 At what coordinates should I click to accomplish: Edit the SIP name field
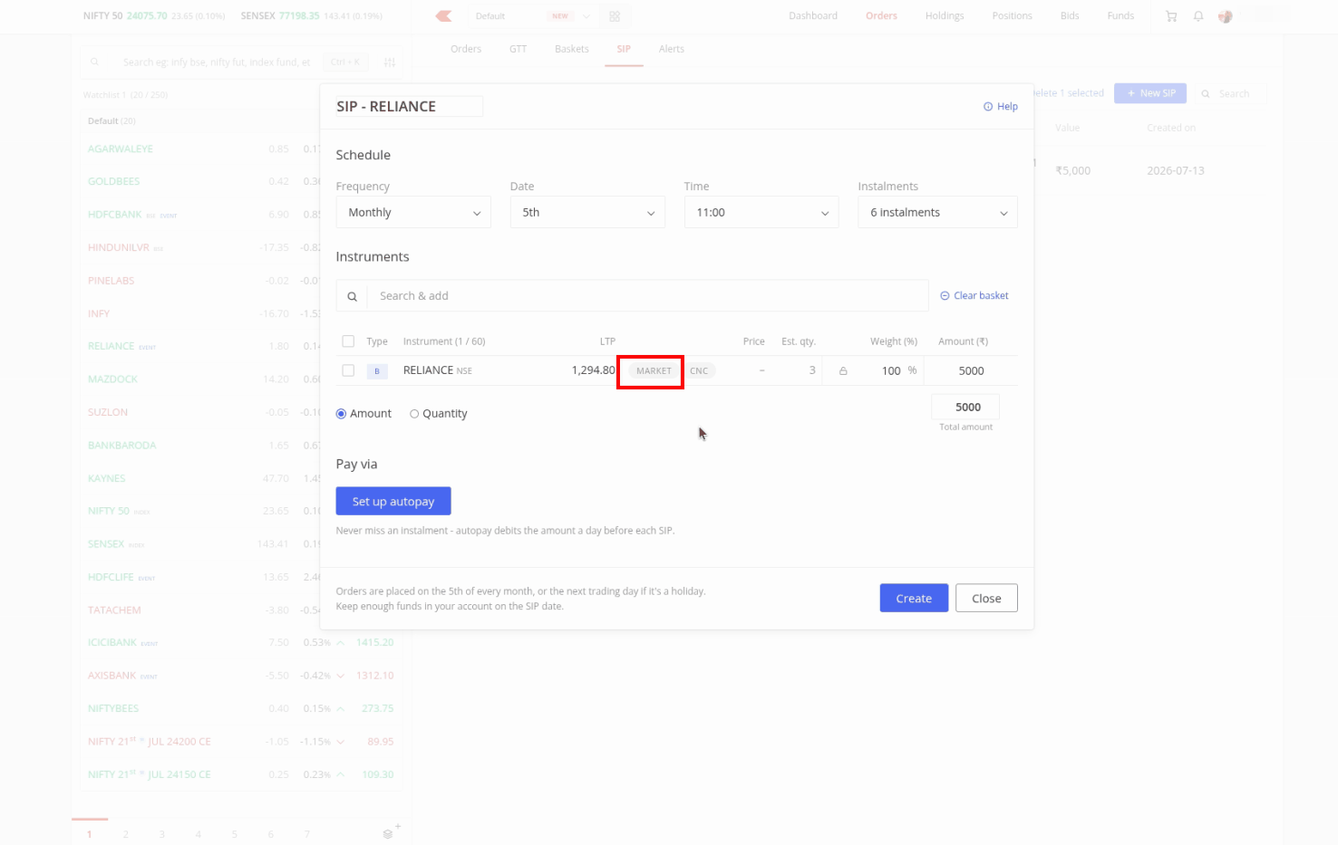409,107
